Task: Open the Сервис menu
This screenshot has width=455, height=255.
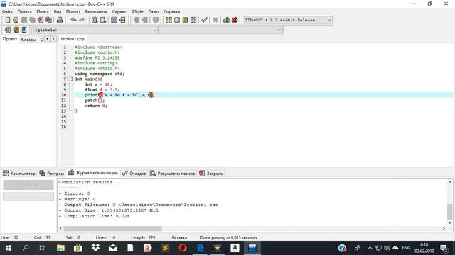Action: pos(119,11)
